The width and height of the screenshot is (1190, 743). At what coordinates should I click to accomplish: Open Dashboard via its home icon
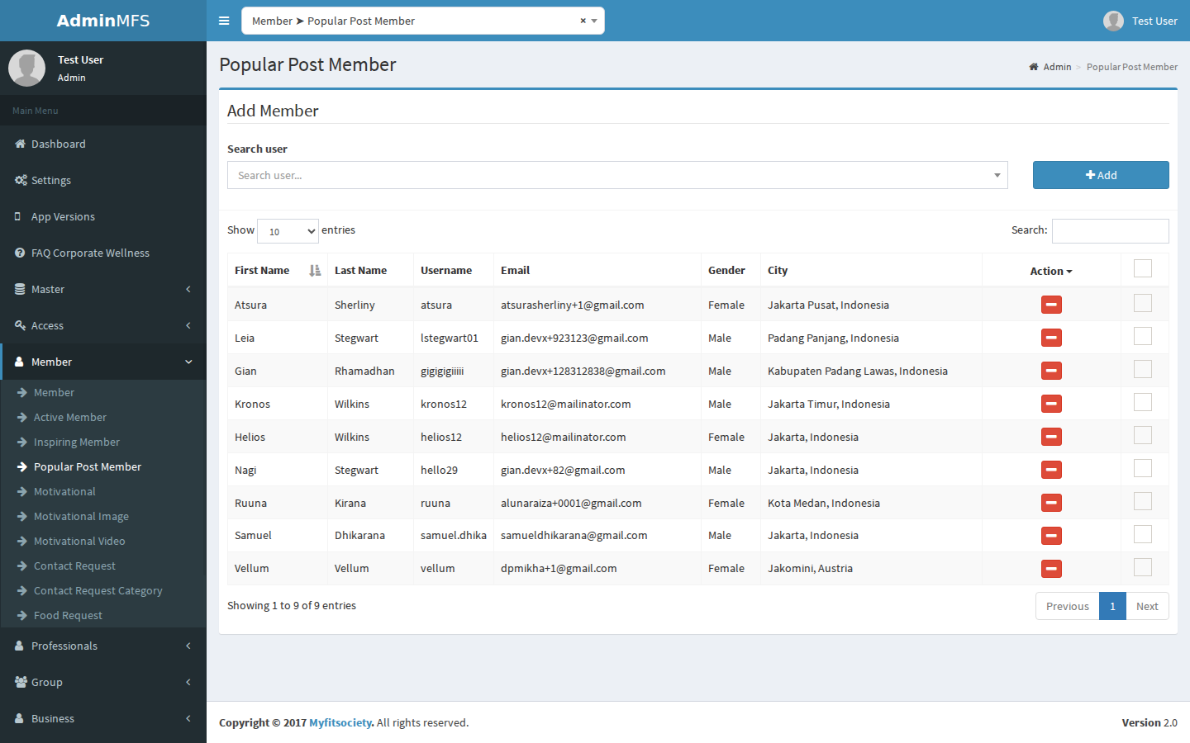(20, 144)
